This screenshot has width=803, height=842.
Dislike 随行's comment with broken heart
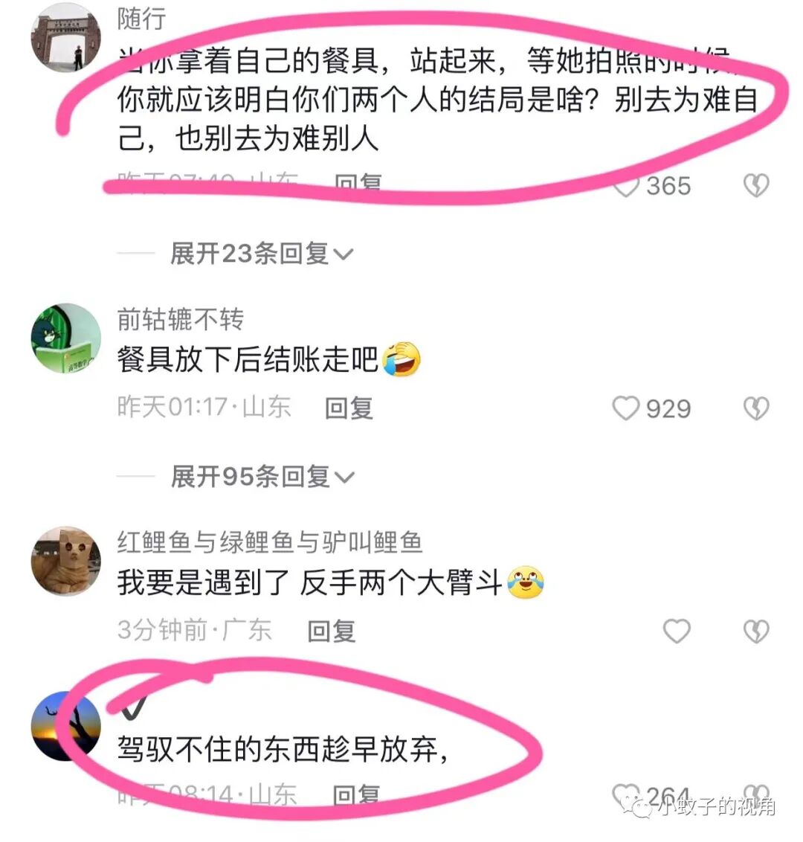coord(756,185)
